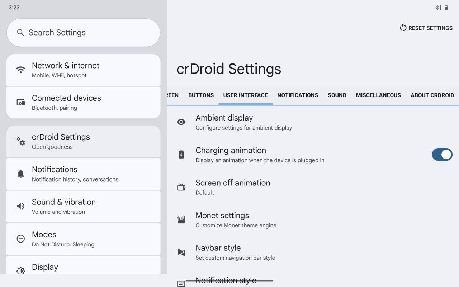Open Display settings in the sidebar
Image resolution: width=459 pixels, height=287 pixels.
click(83, 265)
